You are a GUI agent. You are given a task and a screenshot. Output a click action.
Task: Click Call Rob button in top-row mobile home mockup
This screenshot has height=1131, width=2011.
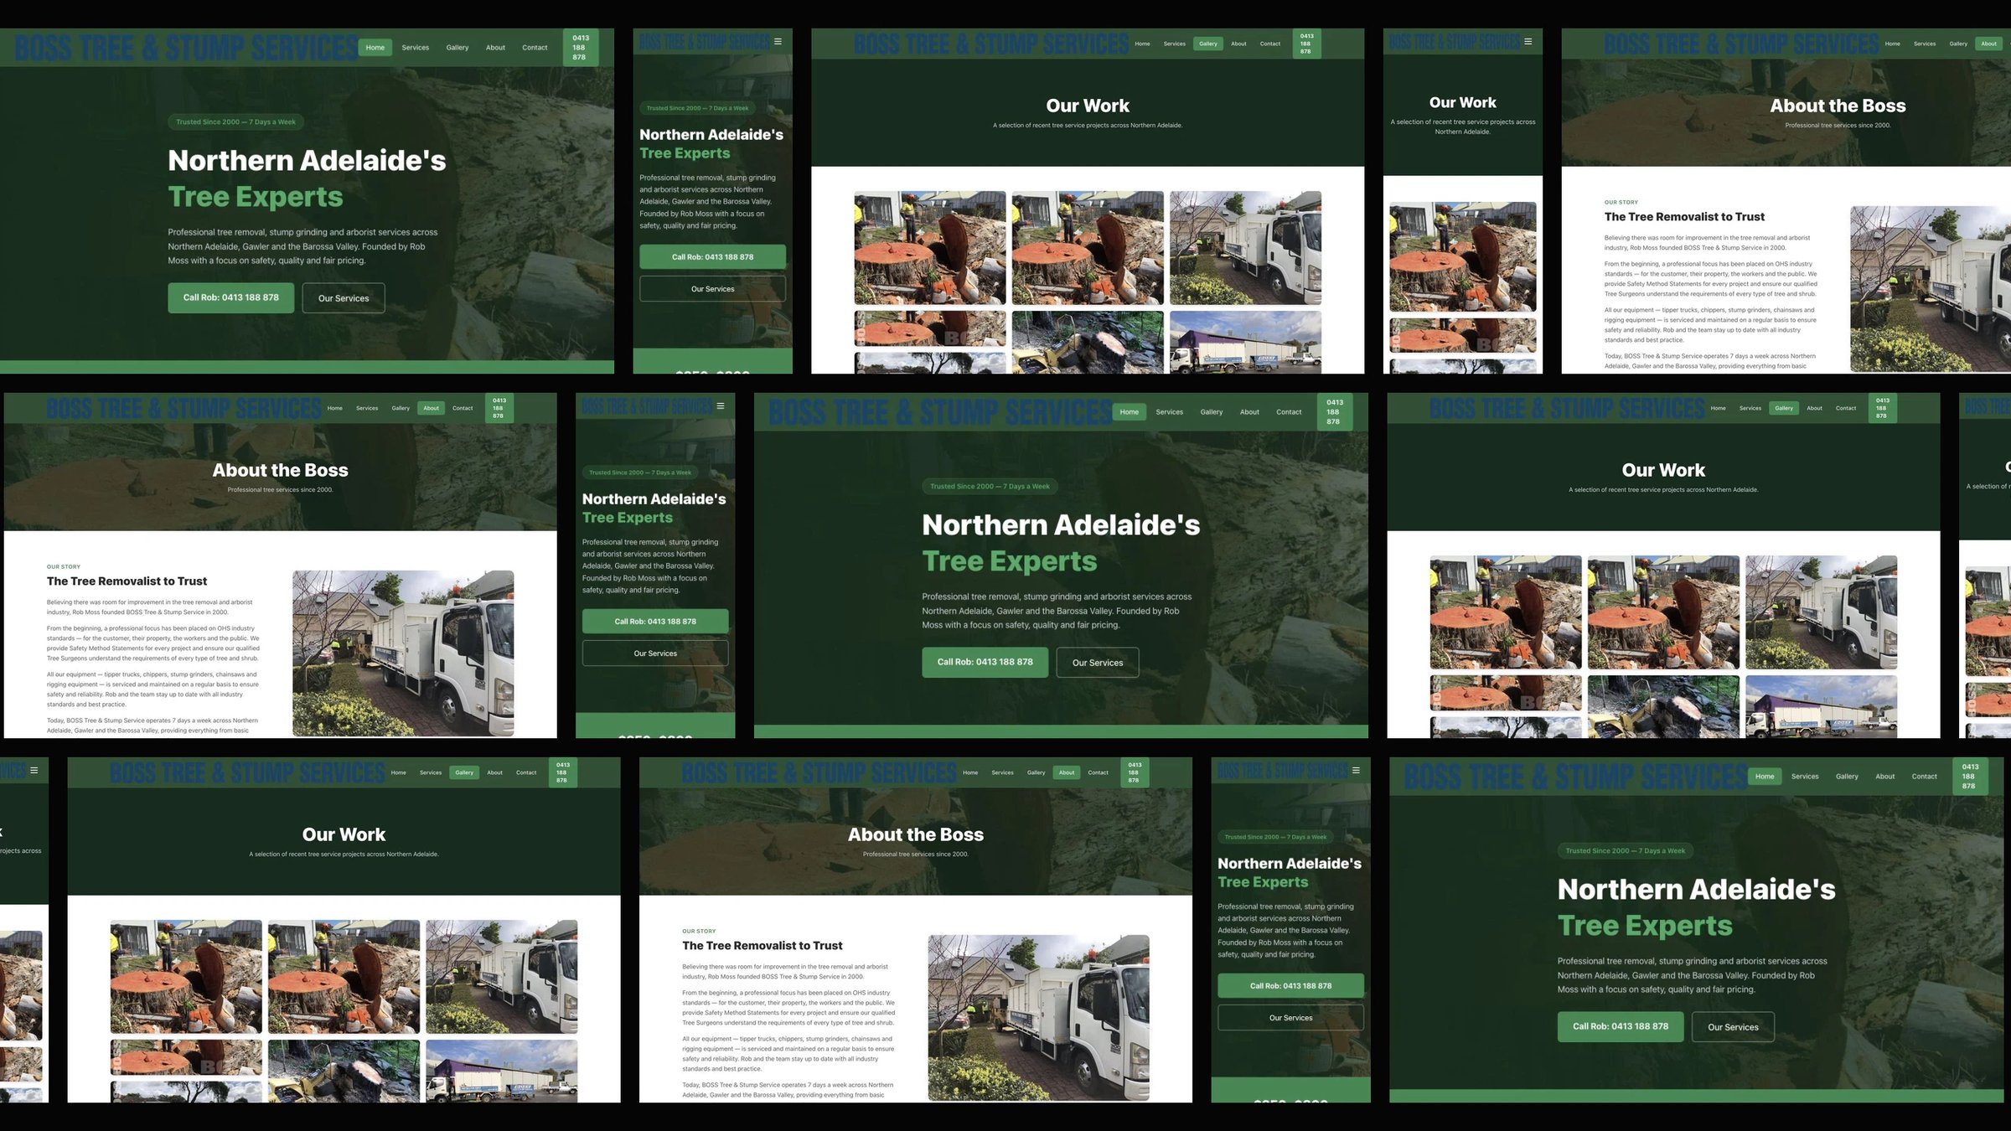coord(712,257)
